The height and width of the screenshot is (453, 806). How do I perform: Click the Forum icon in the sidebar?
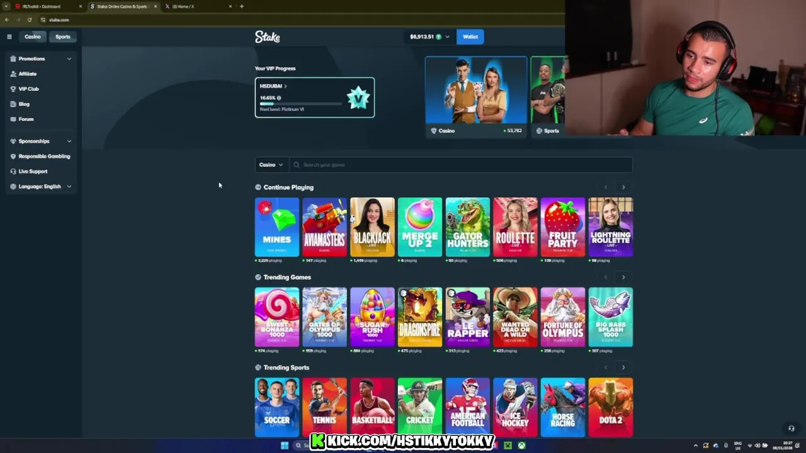[13, 119]
